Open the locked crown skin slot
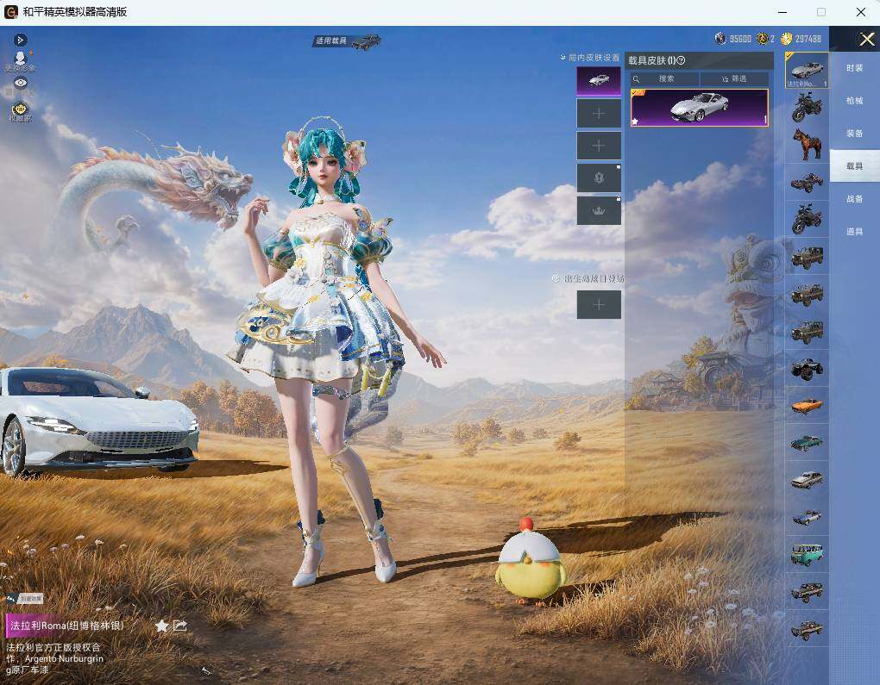Viewport: 880px width, 685px height. pos(599,211)
